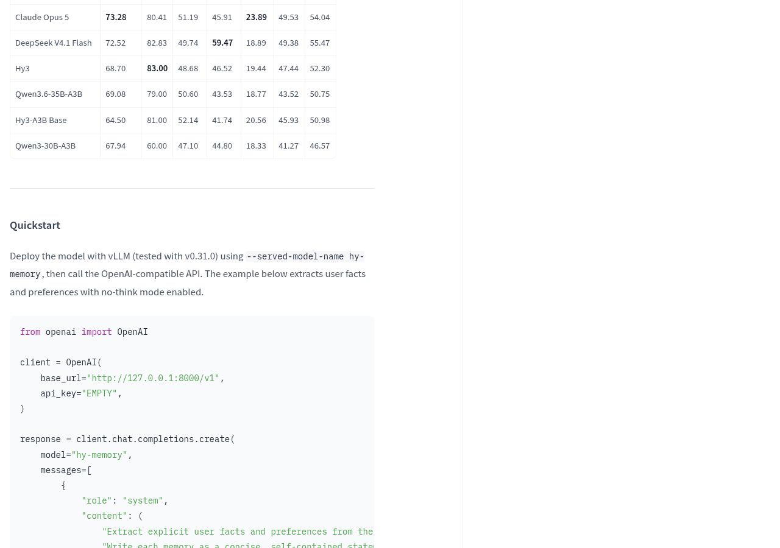Click the messages=[ code line
This screenshot has width=780, height=548.
(x=66, y=470)
